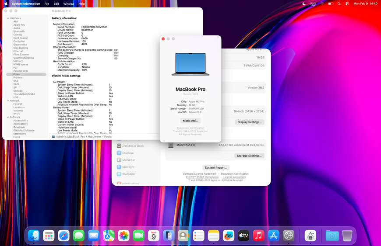This screenshot has height=246, width=381.
Task: Click System Information icon in Dock
Action: (310, 236)
